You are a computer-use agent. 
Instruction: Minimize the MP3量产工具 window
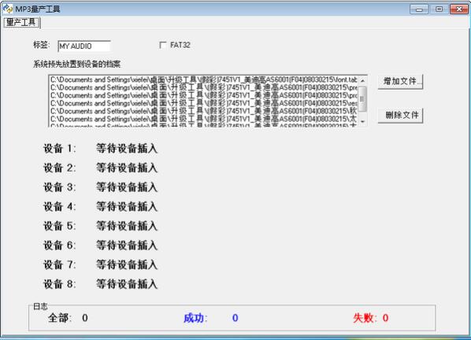[x=419, y=9]
